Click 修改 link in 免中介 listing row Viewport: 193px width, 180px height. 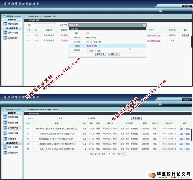click(x=181, y=149)
